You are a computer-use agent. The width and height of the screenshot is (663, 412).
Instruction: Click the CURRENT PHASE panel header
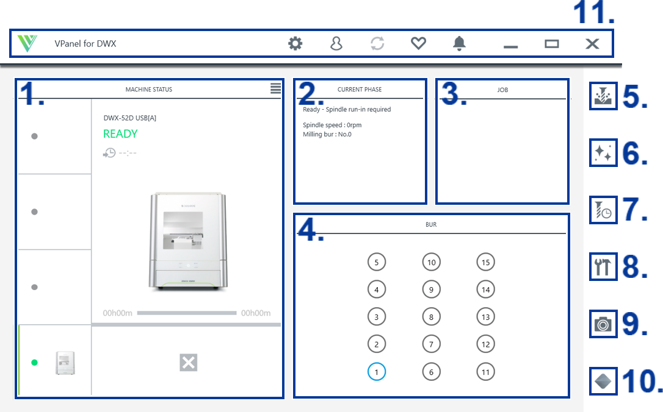(360, 90)
